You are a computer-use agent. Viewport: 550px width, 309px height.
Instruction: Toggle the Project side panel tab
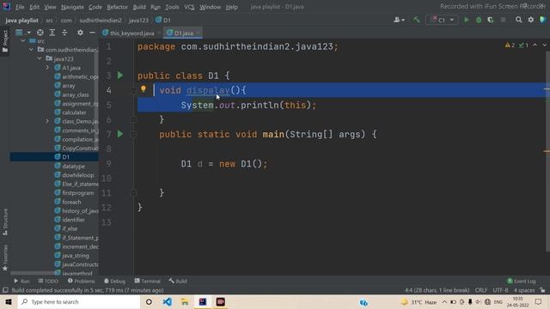coord(5,41)
